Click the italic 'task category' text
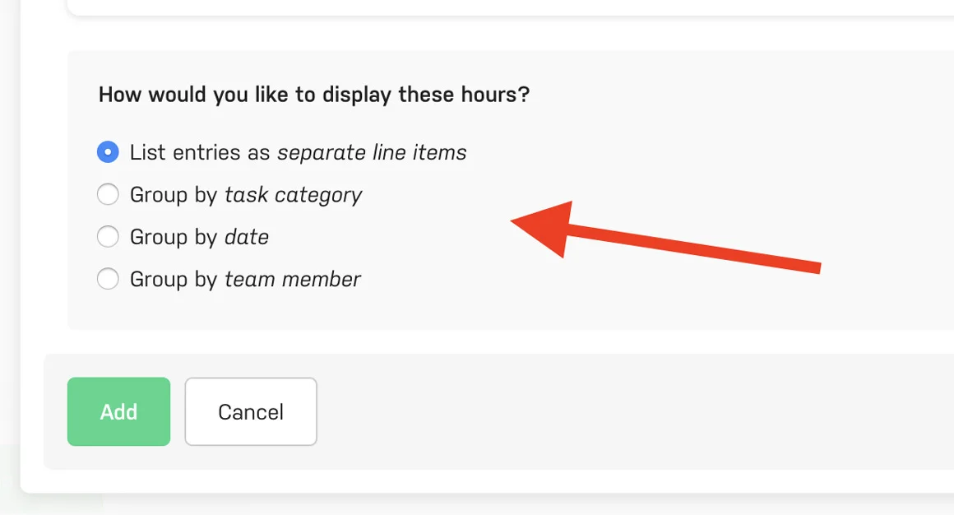Viewport: 954px width, 515px height. (x=293, y=195)
